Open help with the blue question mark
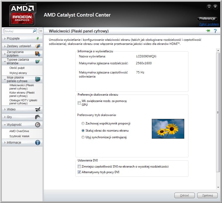The width and height of the screenshot is (222, 203). (x=215, y=31)
